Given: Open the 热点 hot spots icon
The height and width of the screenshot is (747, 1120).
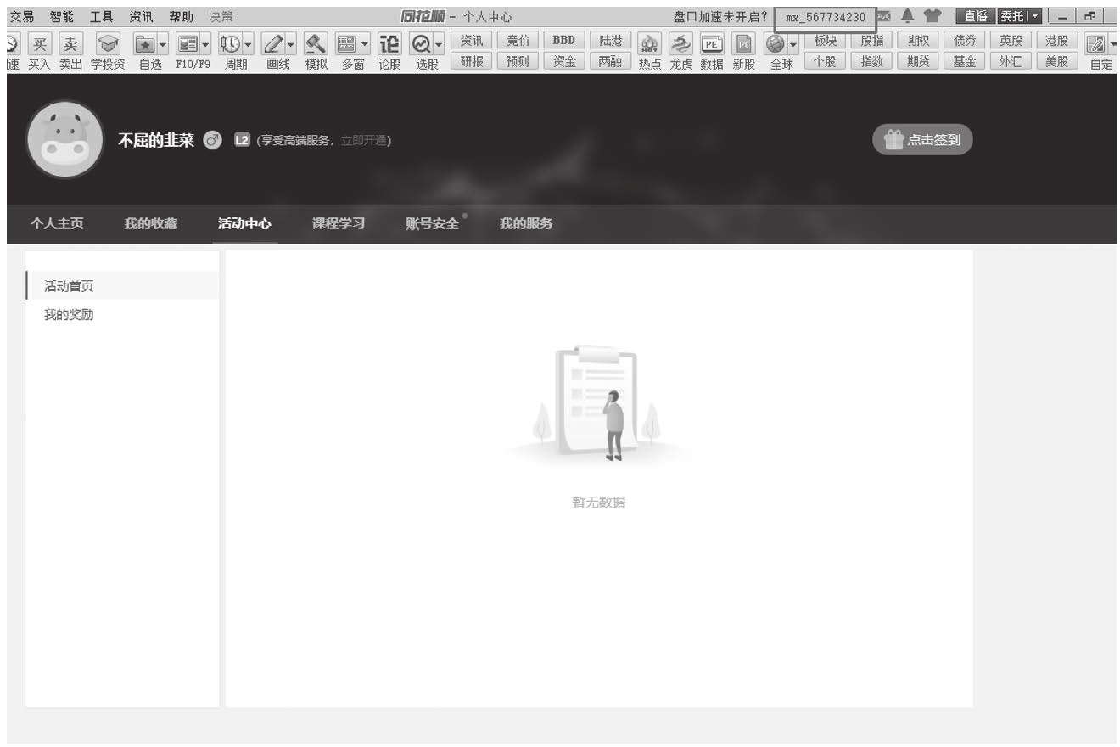Looking at the screenshot, I should coord(650,44).
